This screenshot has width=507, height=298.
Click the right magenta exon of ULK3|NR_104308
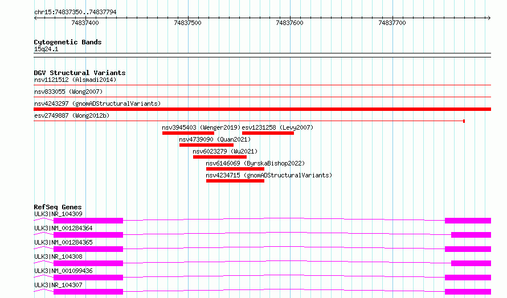click(x=471, y=263)
